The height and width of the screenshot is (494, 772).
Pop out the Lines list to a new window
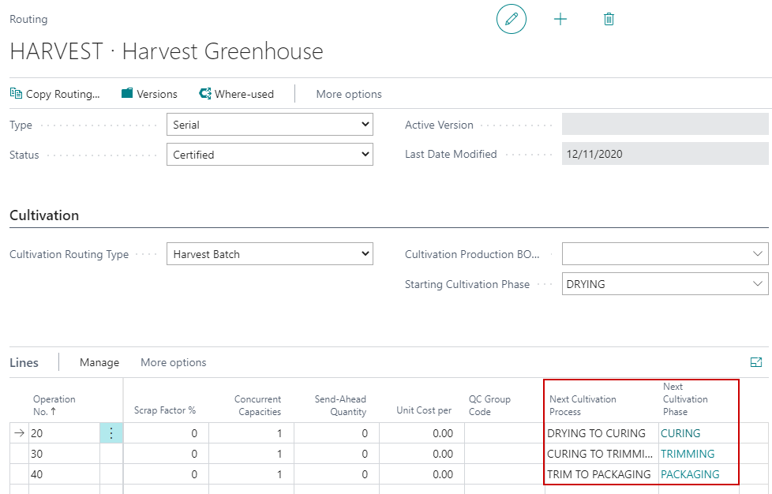(x=757, y=362)
